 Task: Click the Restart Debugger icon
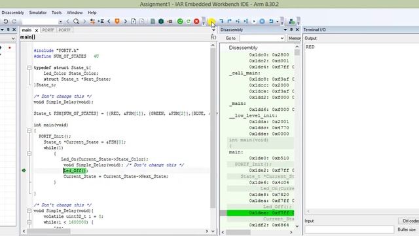point(189,21)
